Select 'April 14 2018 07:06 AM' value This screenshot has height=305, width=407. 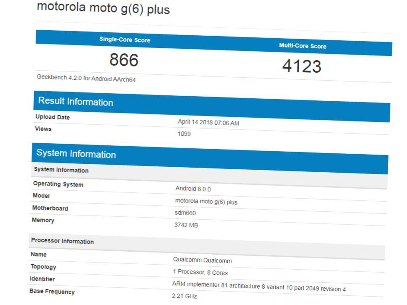pos(208,122)
